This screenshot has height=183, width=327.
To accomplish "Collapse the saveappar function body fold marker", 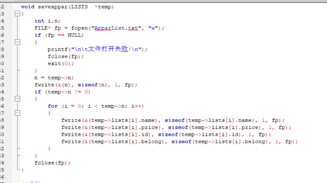I will (17, 14).
